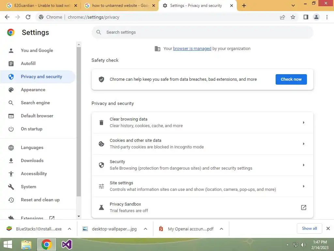Click the Check now button

point(291,79)
